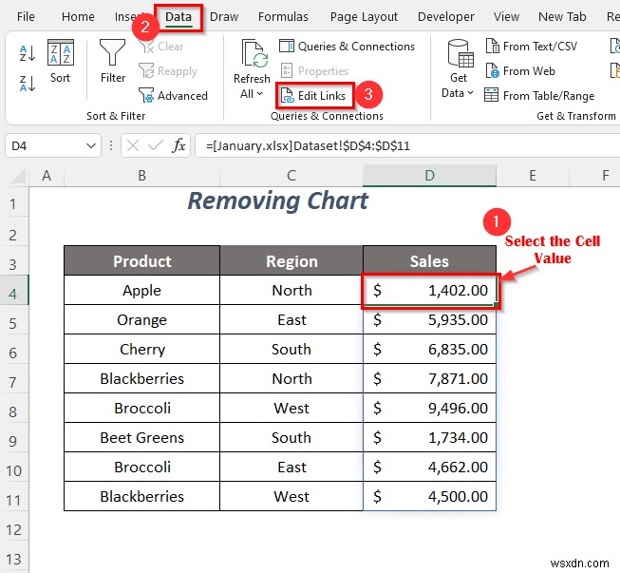Select column C header
This screenshot has width=620, height=573.
tap(291, 175)
